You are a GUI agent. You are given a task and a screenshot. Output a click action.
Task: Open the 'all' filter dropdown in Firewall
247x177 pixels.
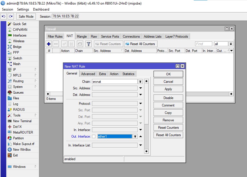pos(231,44)
